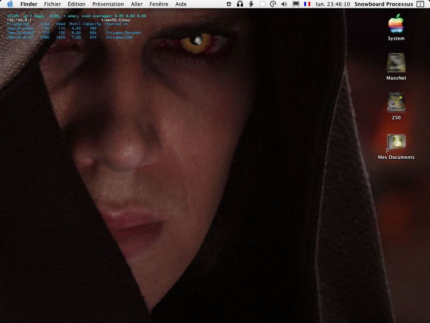
Task: Open the chat bubble status menu
Action: 262,4
